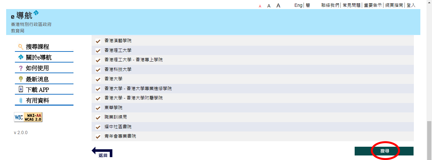Uncheck 香港大學 - 香港大學附屬學院 checkbox
Viewport: 432px width, 160px height.
(98, 98)
